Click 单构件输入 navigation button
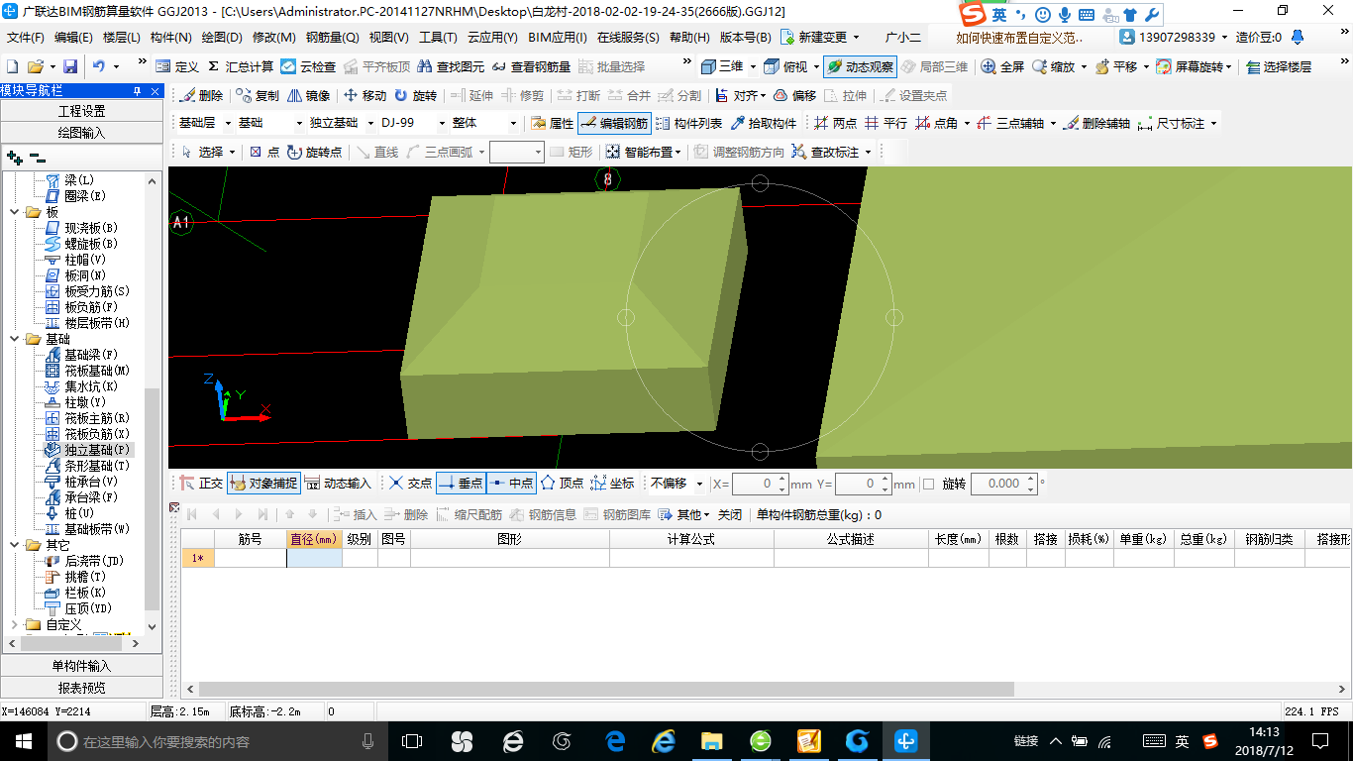 (81, 666)
